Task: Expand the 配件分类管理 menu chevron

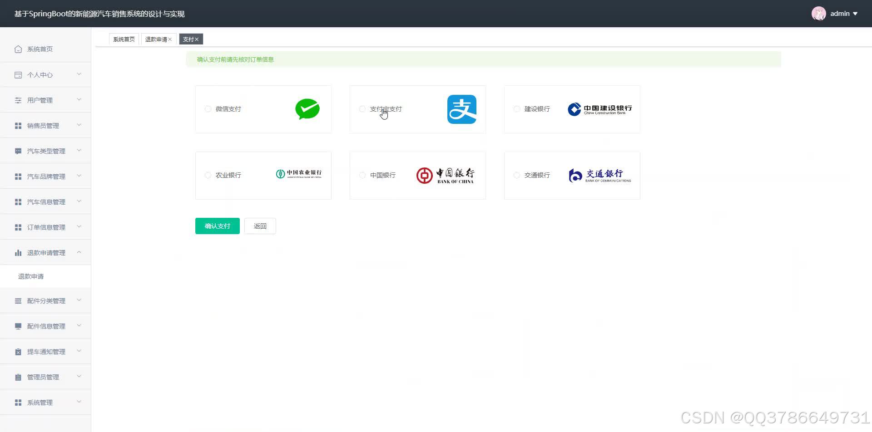Action: (79, 300)
